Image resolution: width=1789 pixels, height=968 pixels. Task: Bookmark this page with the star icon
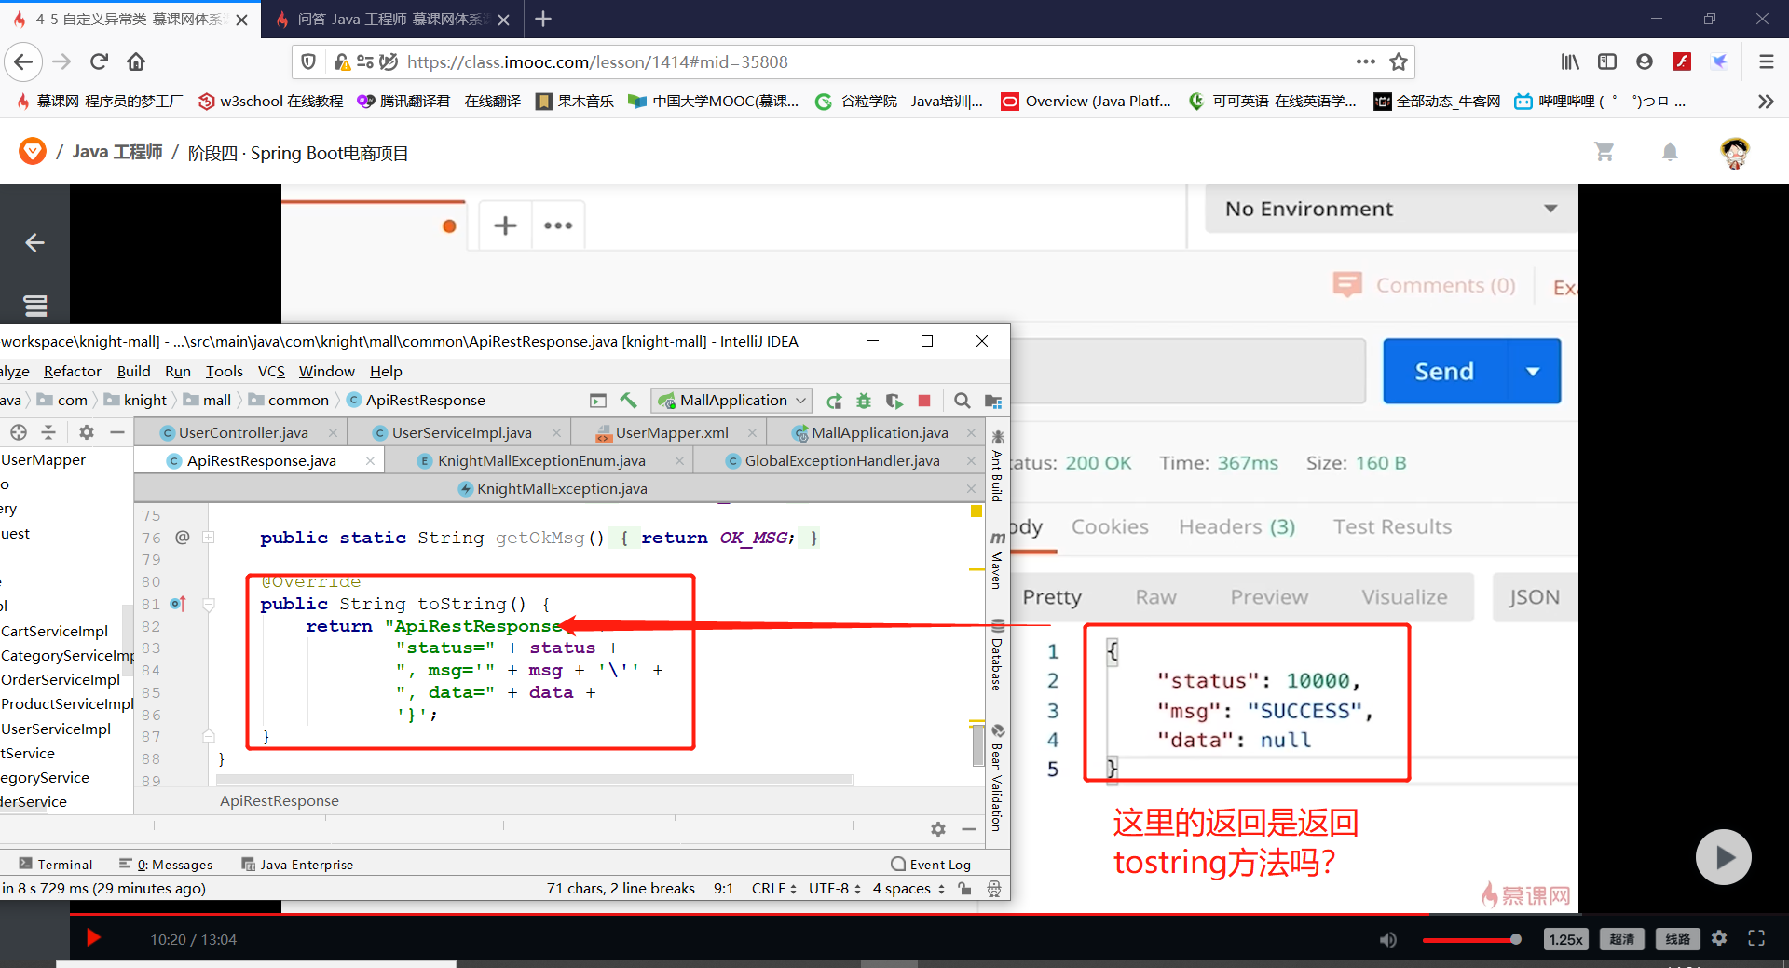click(x=1398, y=61)
